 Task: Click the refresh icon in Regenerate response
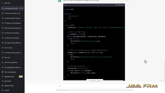pos(88,81)
